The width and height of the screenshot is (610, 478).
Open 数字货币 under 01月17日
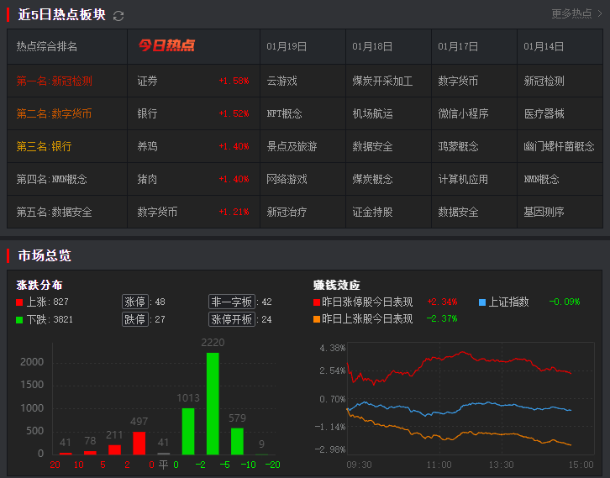pos(458,81)
